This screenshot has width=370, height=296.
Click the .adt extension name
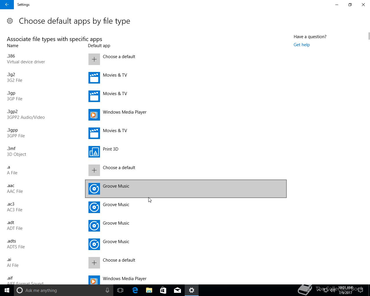10,223
